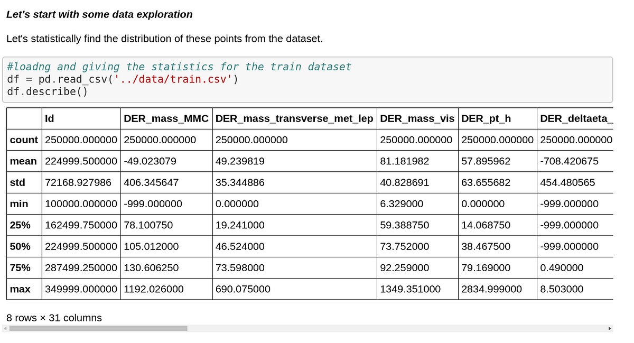Image resolution: width=634 pixels, height=343 pixels.
Task: Click the scrollbar right arrow
Action: click(x=609, y=328)
